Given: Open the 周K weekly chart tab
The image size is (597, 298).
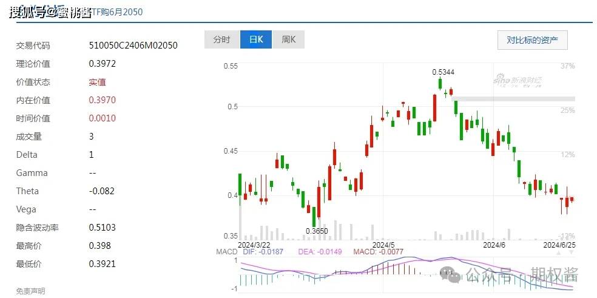Looking at the screenshot, I should (x=288, y=40).
